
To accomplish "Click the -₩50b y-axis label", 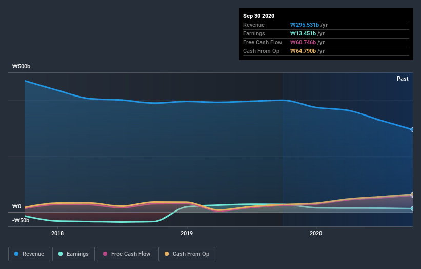I will (21, 220).
